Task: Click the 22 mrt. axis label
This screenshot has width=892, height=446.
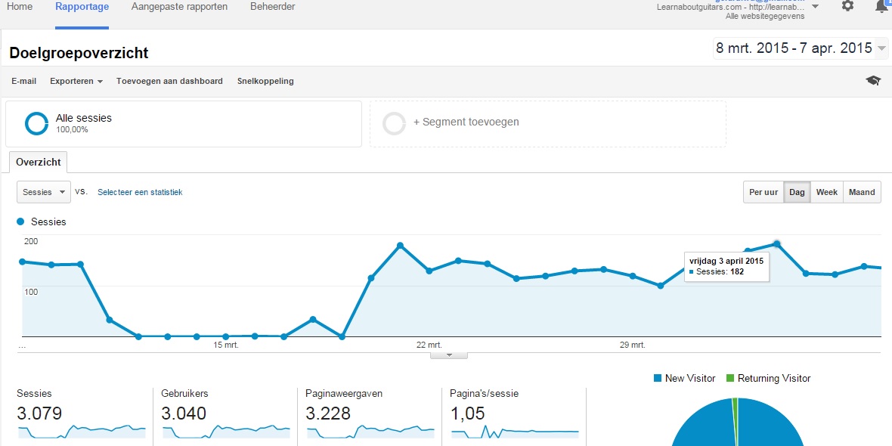Action: point(429,345)
